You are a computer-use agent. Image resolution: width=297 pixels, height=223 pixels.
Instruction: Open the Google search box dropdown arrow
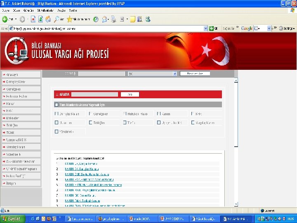269,28
